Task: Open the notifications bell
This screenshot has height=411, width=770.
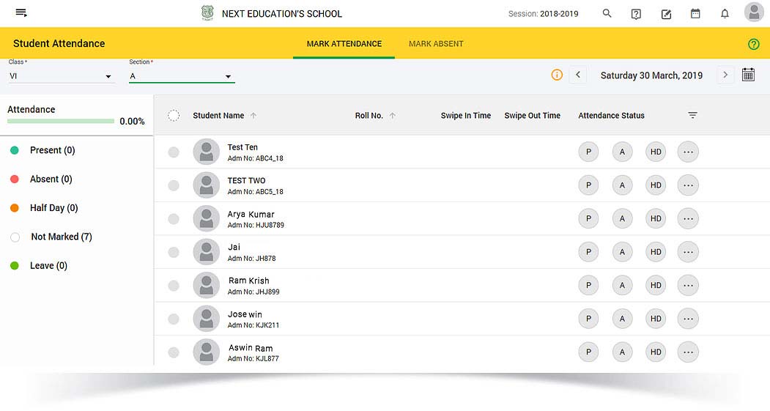Action: click(x=725, y=14)
